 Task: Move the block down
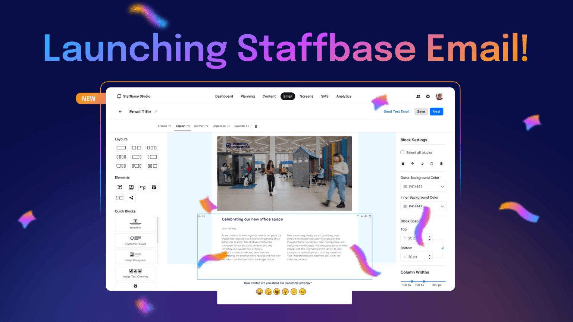point(422,163)
